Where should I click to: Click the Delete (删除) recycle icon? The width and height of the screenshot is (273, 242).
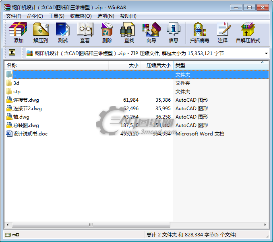click(x=107, y=32)
